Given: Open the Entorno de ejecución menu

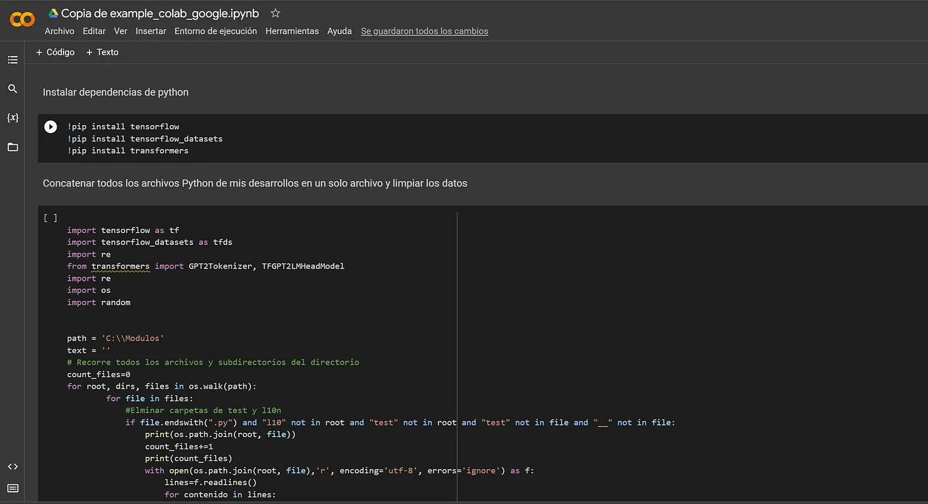Looking at the screenshot, I should coord(216,31).
